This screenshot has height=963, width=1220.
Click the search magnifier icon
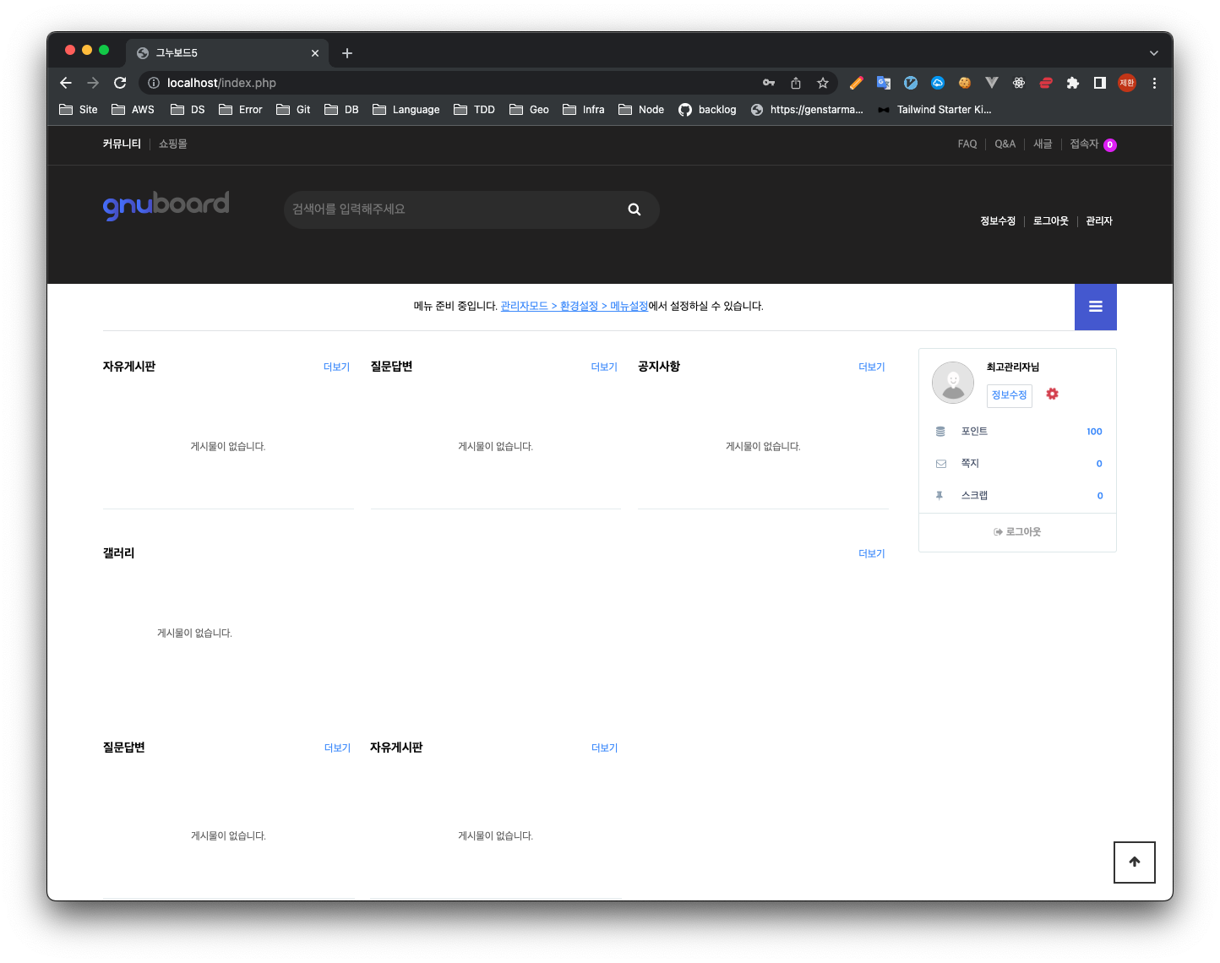[x=635, y=209]
